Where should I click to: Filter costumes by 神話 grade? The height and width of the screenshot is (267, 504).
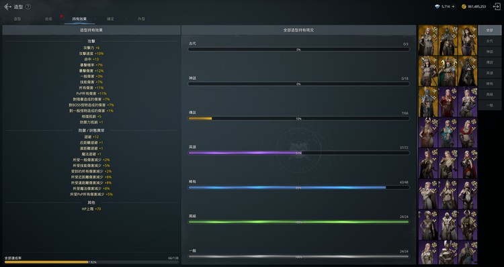point(489,52)
